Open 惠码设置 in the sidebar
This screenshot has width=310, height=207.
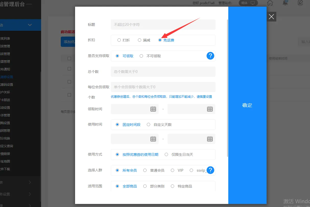(6, 85)
